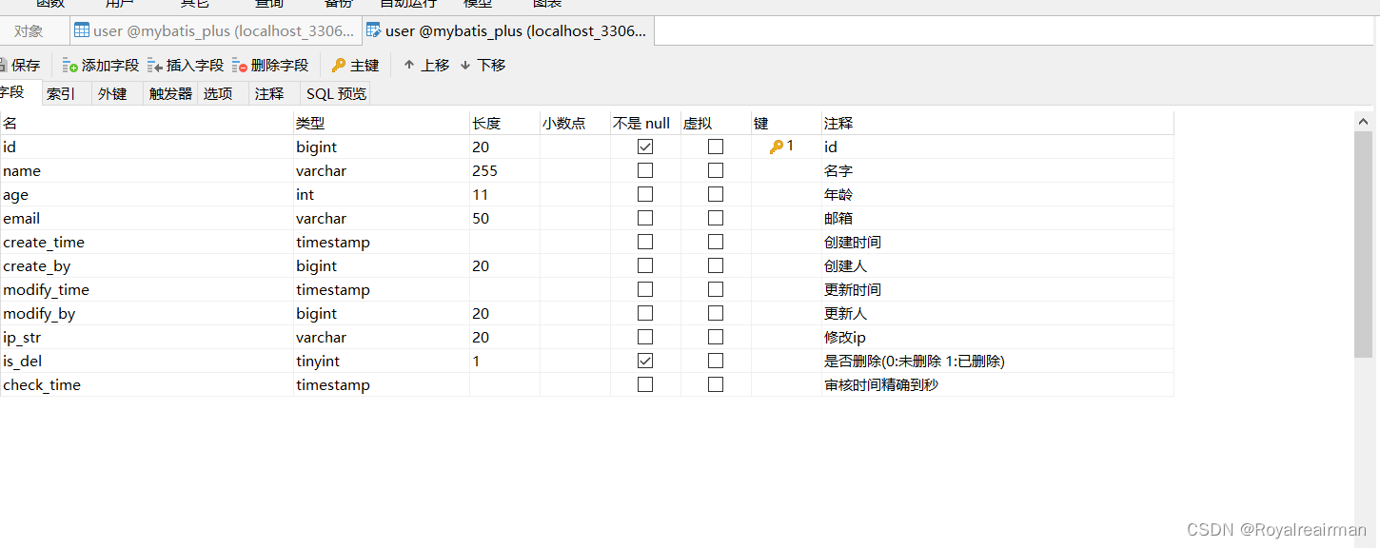The width and height of the screenshot is (1380, 548).
Task: Enable 不是 null for the name field
Action: pos(645,169)
